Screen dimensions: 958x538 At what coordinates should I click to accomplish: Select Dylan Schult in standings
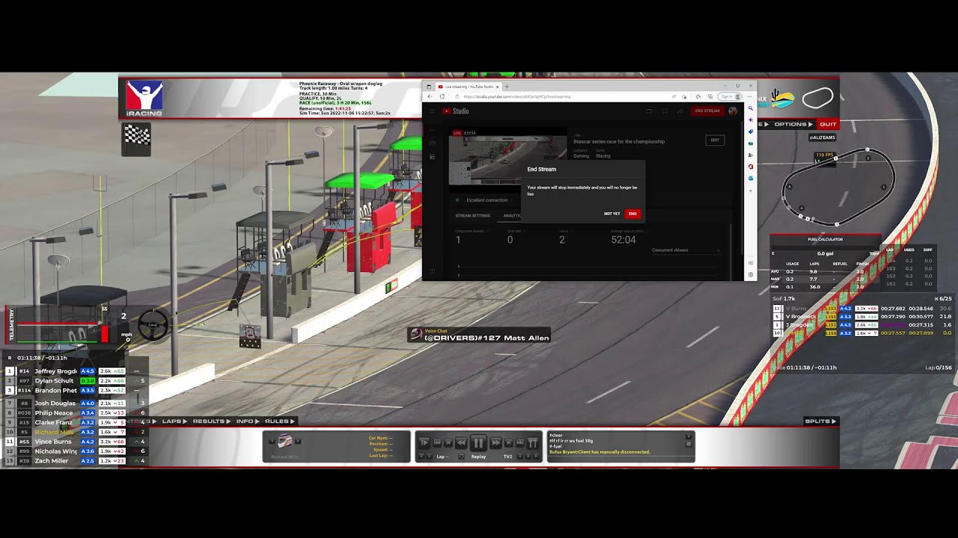pyautogui.click(x=54, y=381)
